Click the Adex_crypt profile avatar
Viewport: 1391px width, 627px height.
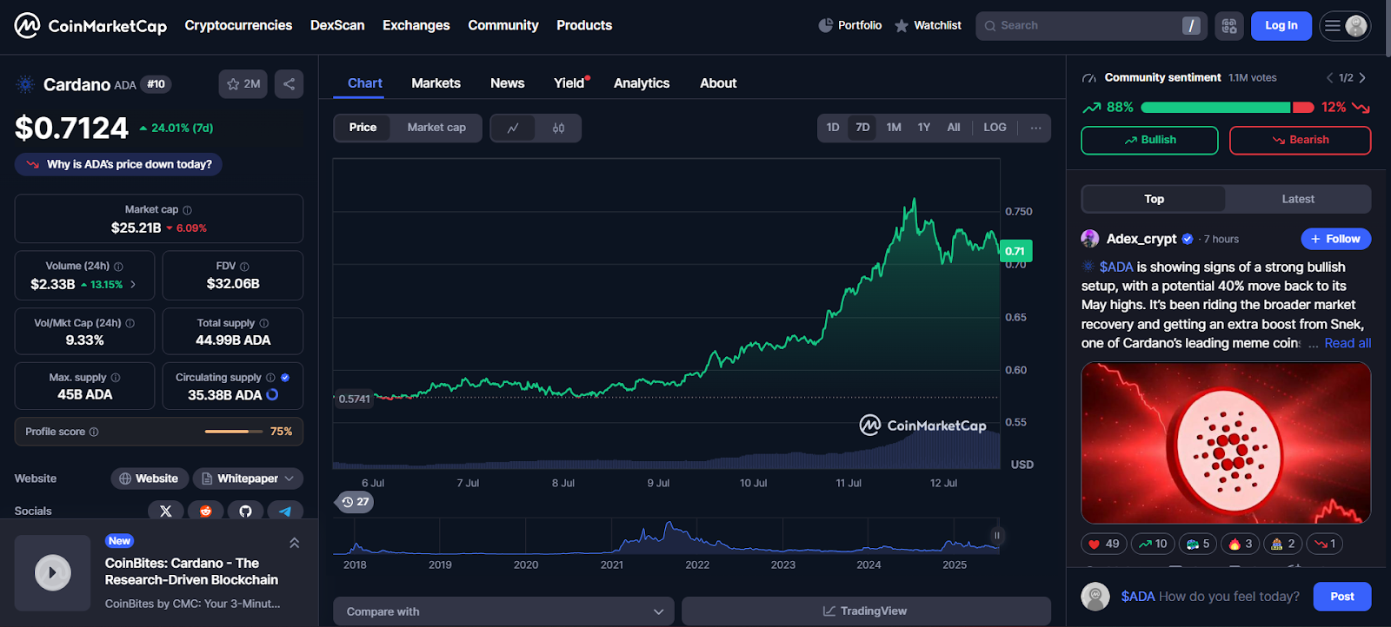[1090, 239]
